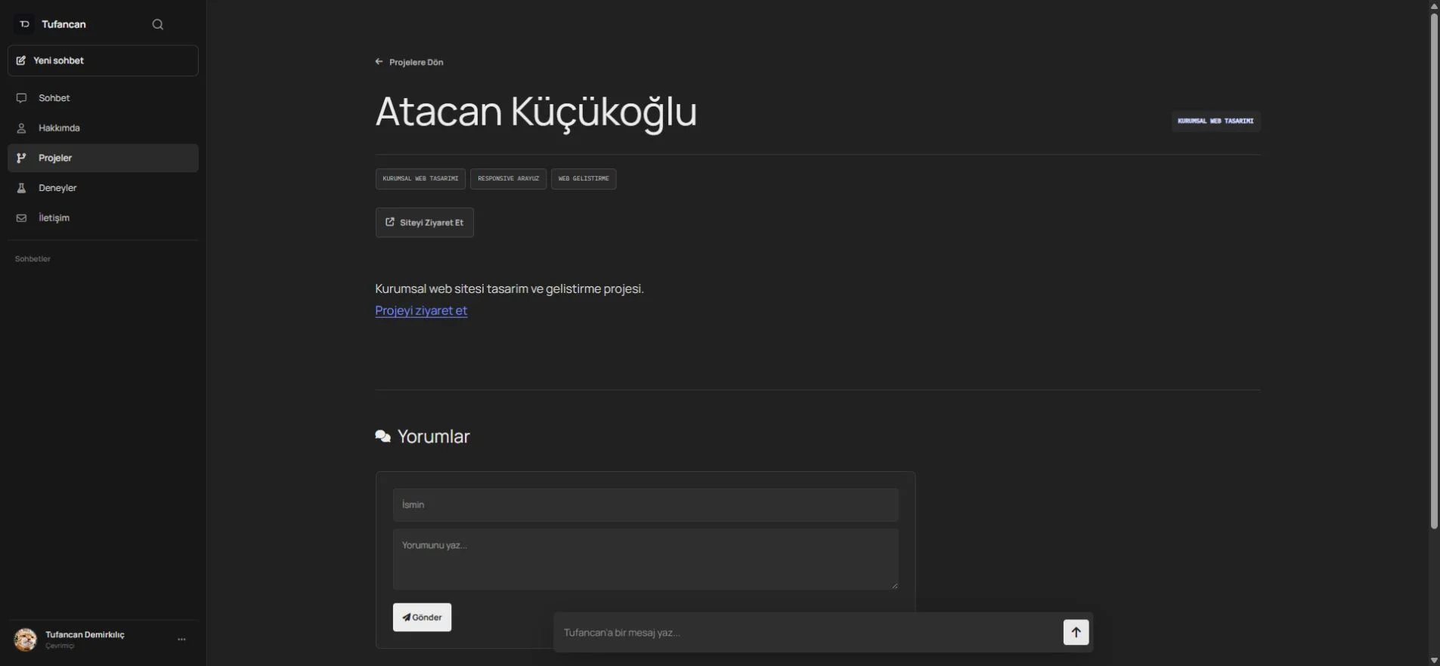Click the send up-arrow button

coord(1076,633)
